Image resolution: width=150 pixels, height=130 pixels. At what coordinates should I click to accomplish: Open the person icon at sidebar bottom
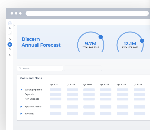[10, 55]
